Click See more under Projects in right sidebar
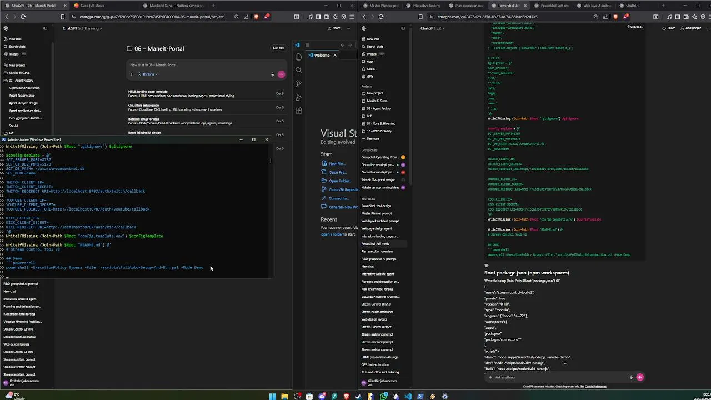Viewport: 711px width, 400px height. point(373,139)
